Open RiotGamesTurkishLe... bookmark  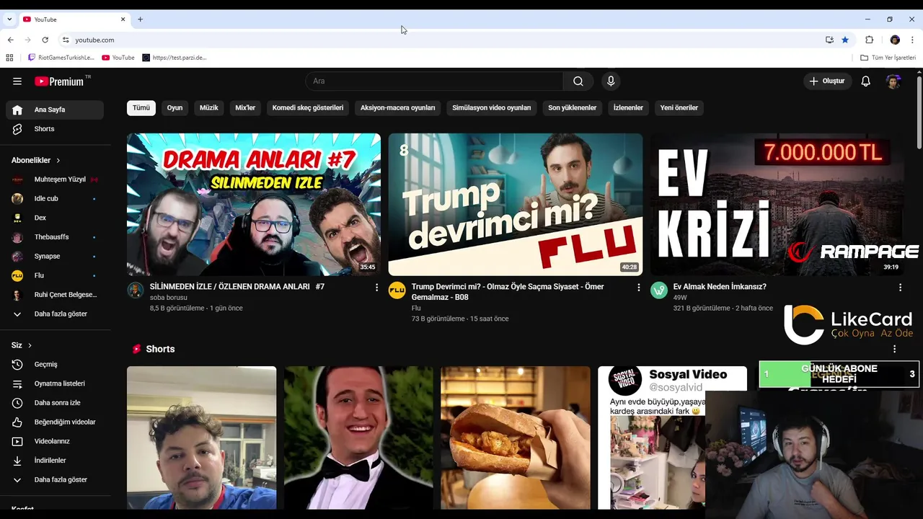pyautogui.click(x=61, y=58)
